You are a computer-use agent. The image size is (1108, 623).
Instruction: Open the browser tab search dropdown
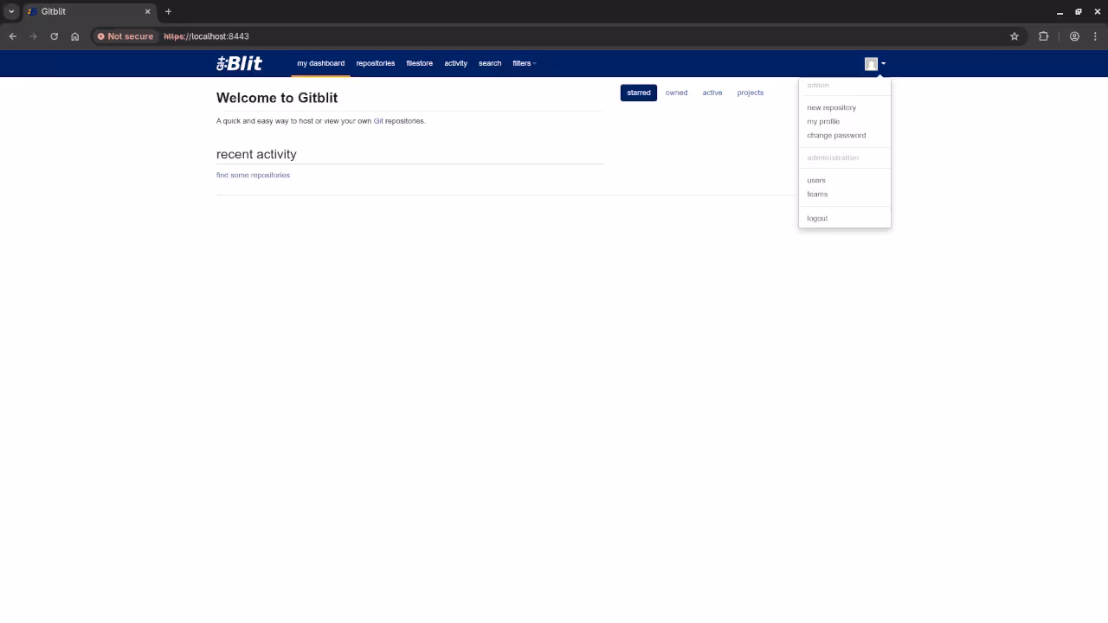(11, 11)
